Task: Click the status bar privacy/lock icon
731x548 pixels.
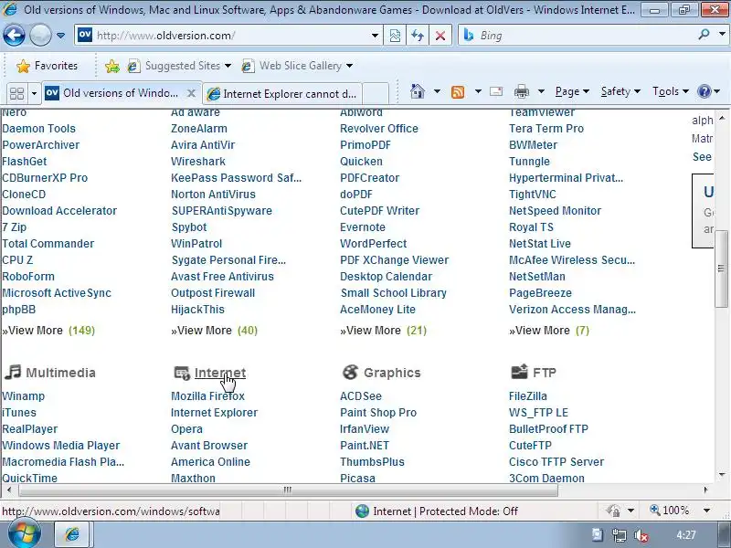Action: pos(613,511)
